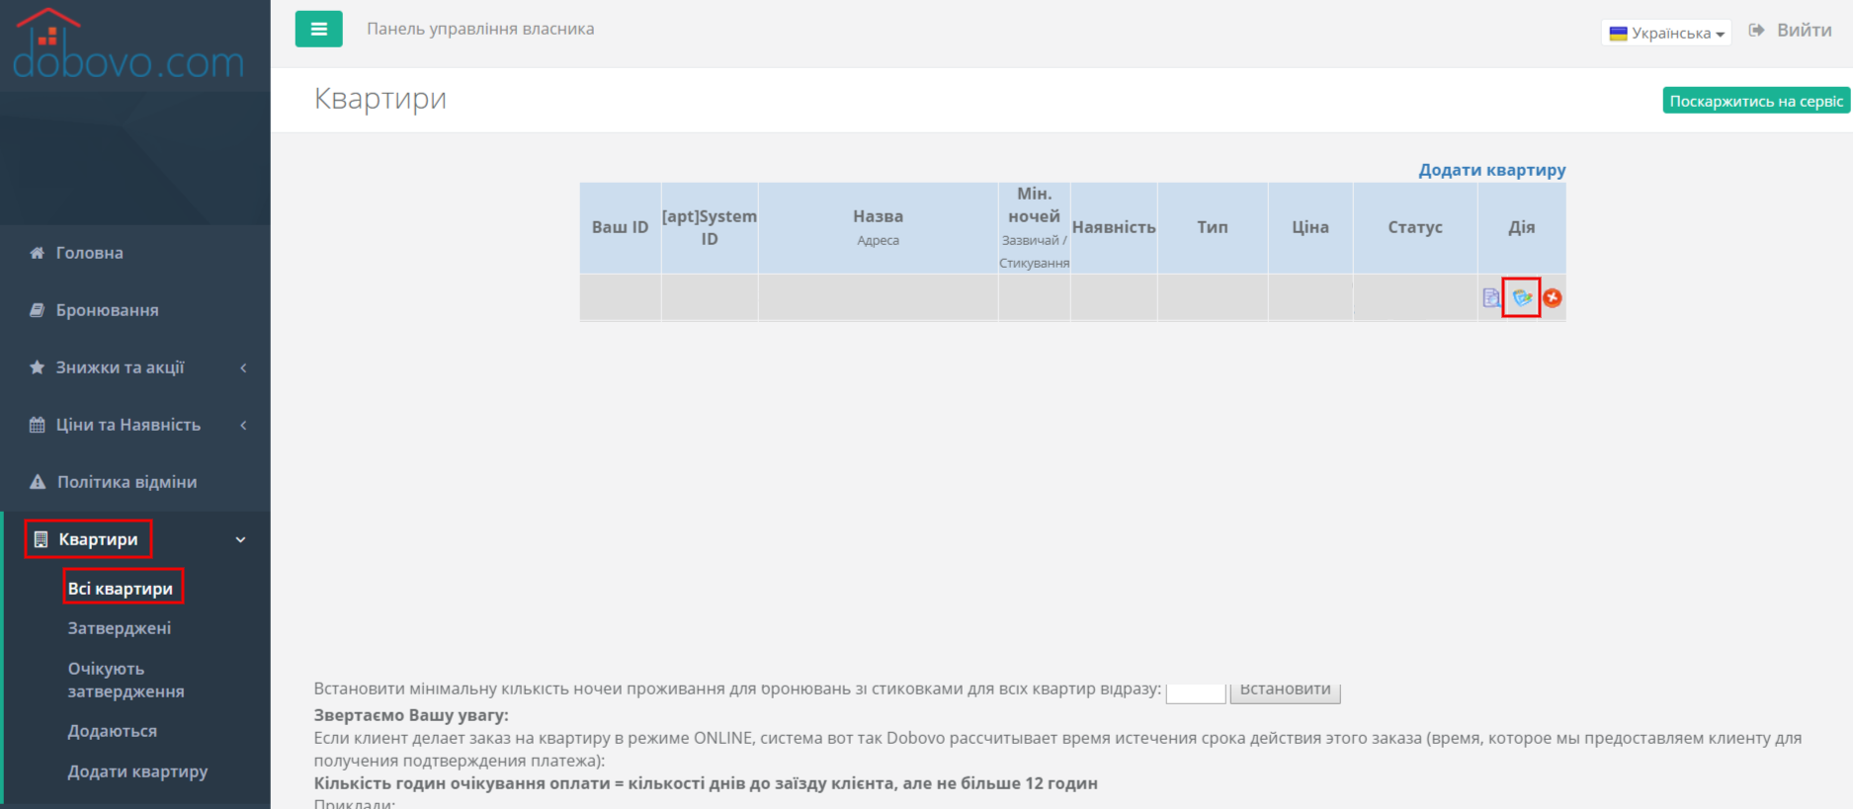1853x809 pixels.
Task: Click the Додати квартиру link above the table
Action: (1492, 170)
